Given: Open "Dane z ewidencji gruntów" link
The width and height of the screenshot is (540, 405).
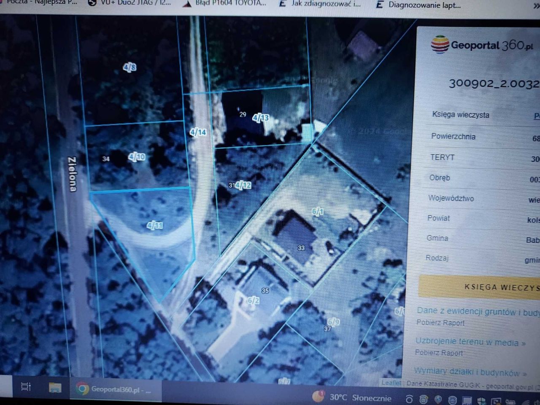Looking at the screenshot, I should click(478, 312).
